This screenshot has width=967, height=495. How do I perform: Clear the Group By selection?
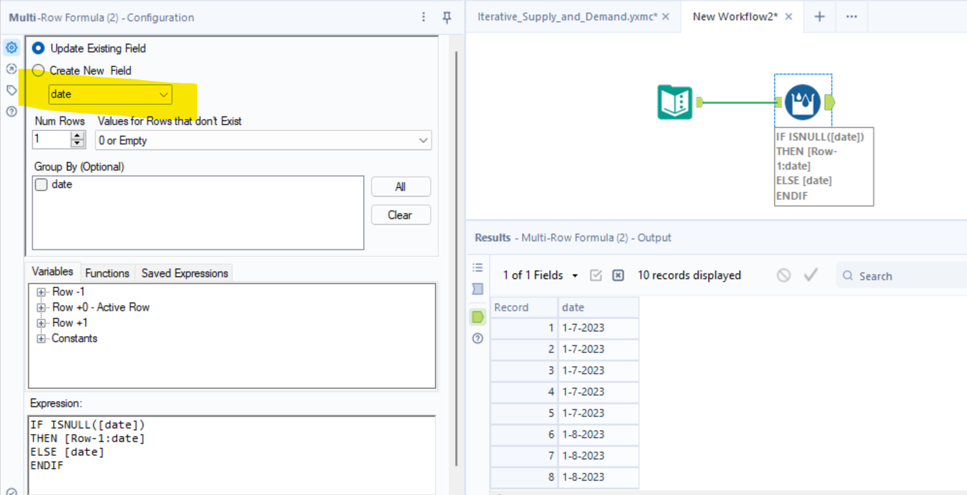pos(400,215)
